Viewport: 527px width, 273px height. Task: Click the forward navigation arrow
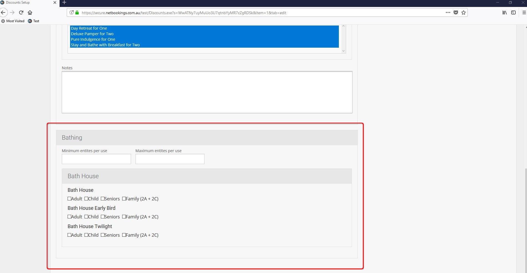coord(12,12)
